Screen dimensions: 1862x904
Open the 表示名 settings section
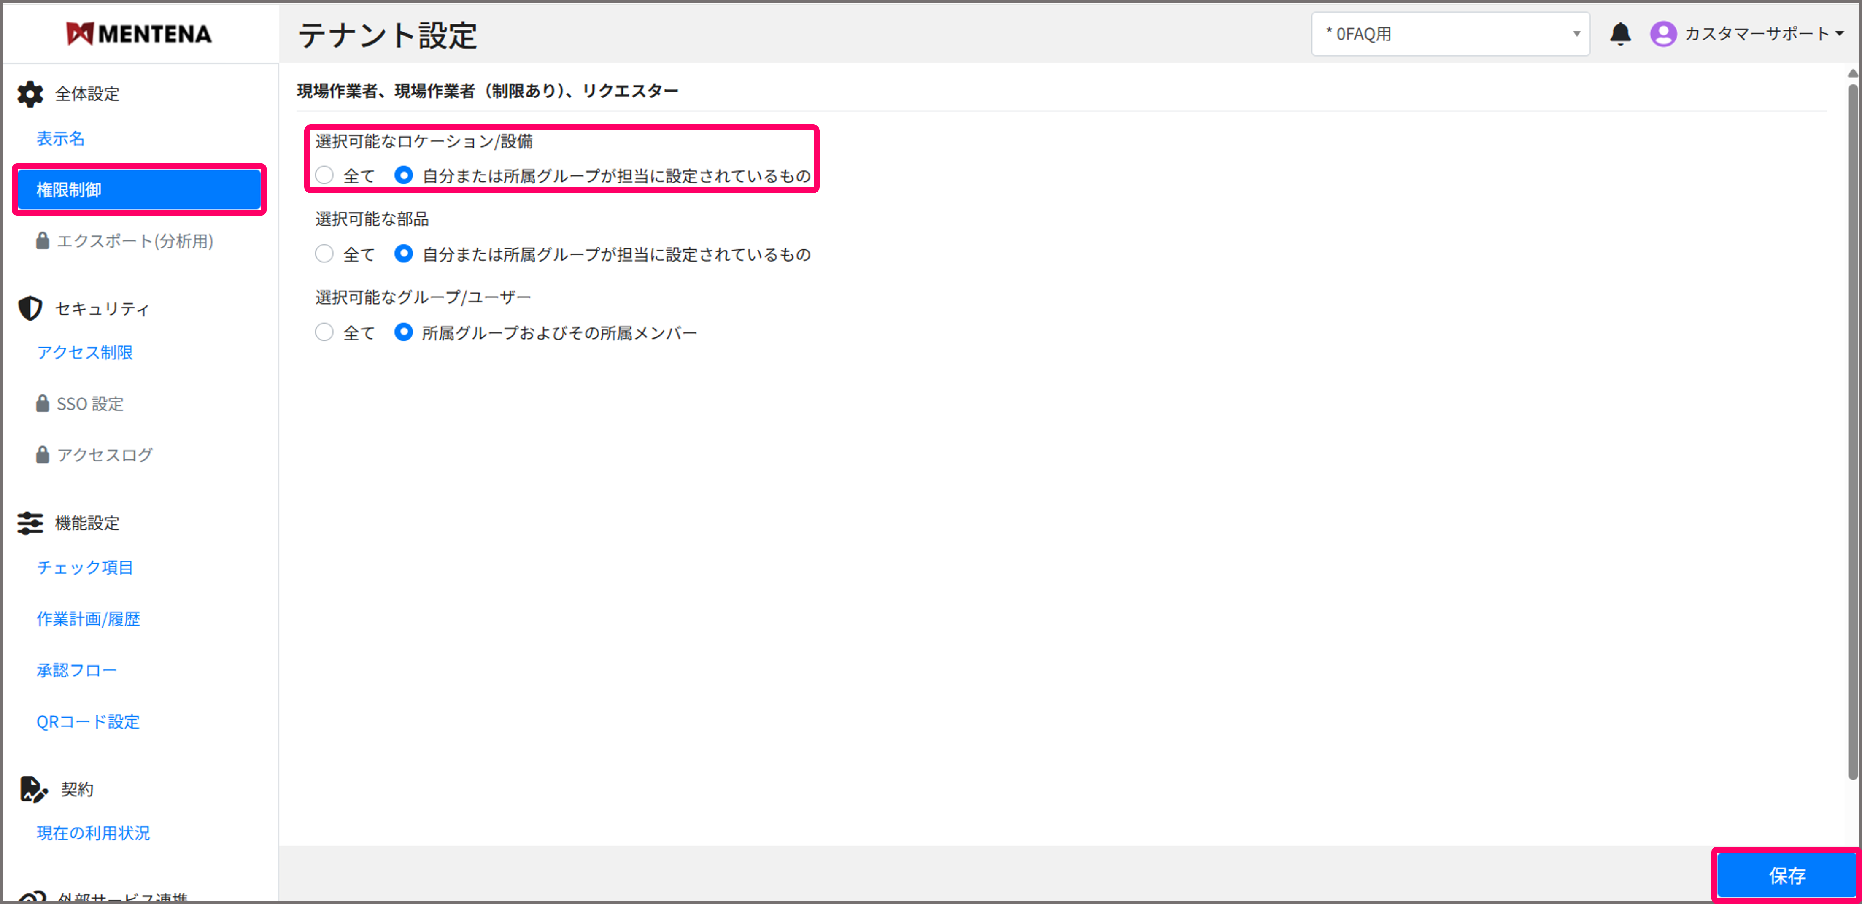coord(61,138)
